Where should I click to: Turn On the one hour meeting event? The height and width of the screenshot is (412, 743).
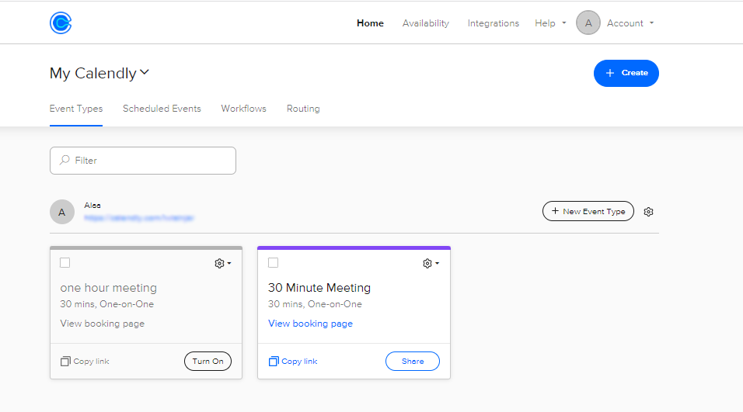click(208, 362)
